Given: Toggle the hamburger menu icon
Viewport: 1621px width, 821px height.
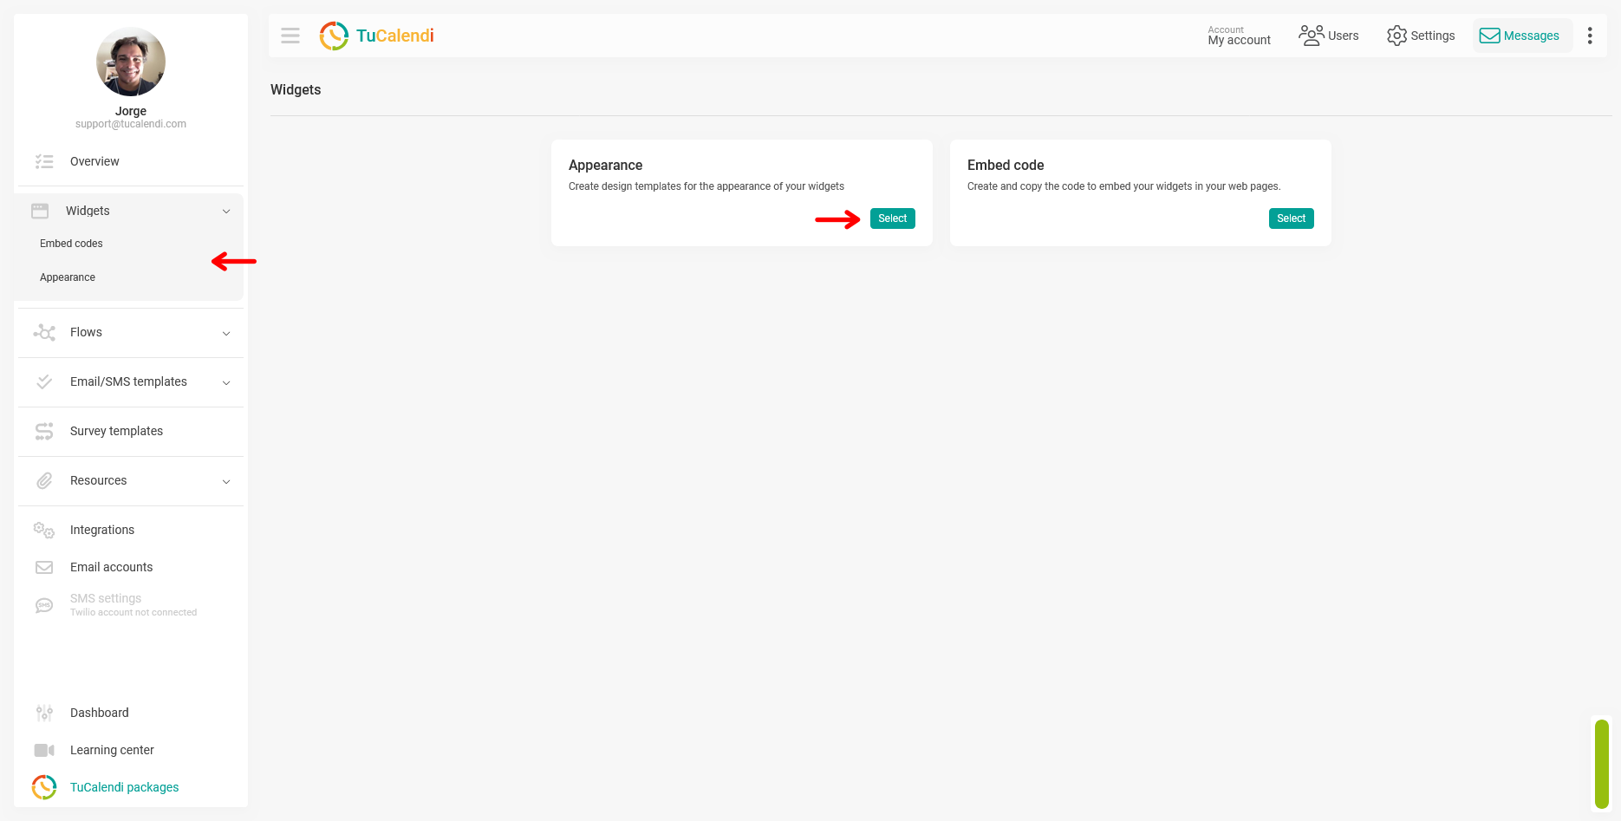Looking at the screenshot, I should (x=290, y=36).
